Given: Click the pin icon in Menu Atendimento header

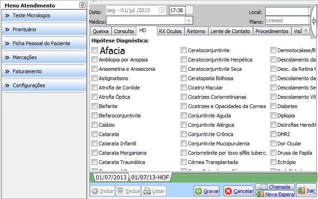Looking at the screenshot, I should (82, 5).
